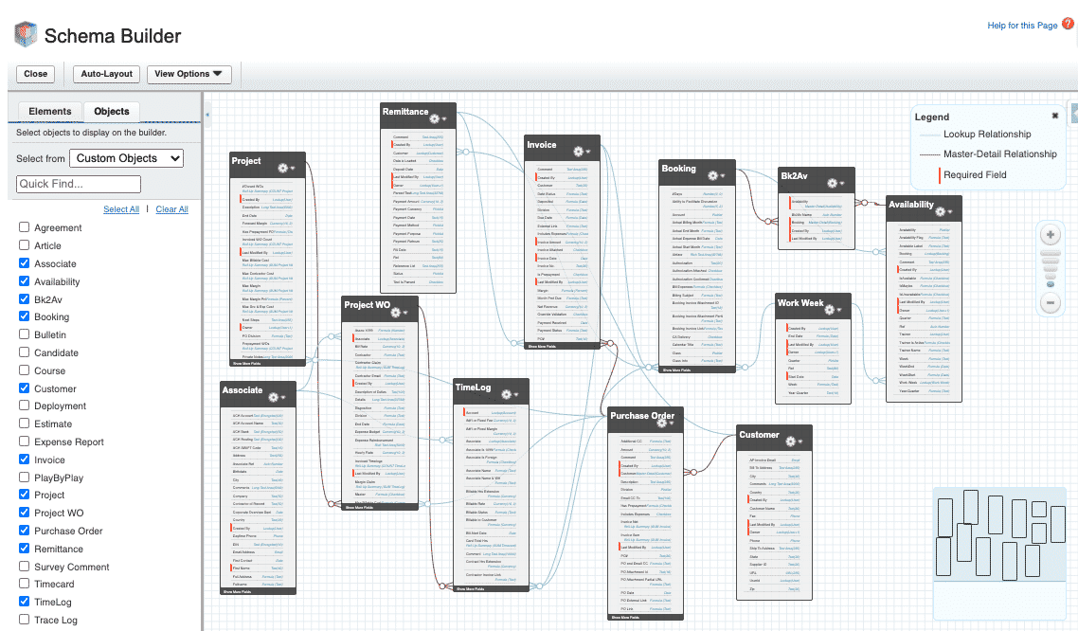Uncheck the Bk2Av checkbox
The width and height of the screenshot is (1078, 631).
[x=24, y=298]
